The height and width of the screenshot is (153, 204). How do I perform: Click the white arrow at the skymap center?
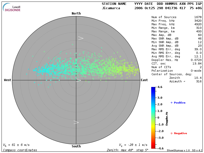[x=78, y=80]
